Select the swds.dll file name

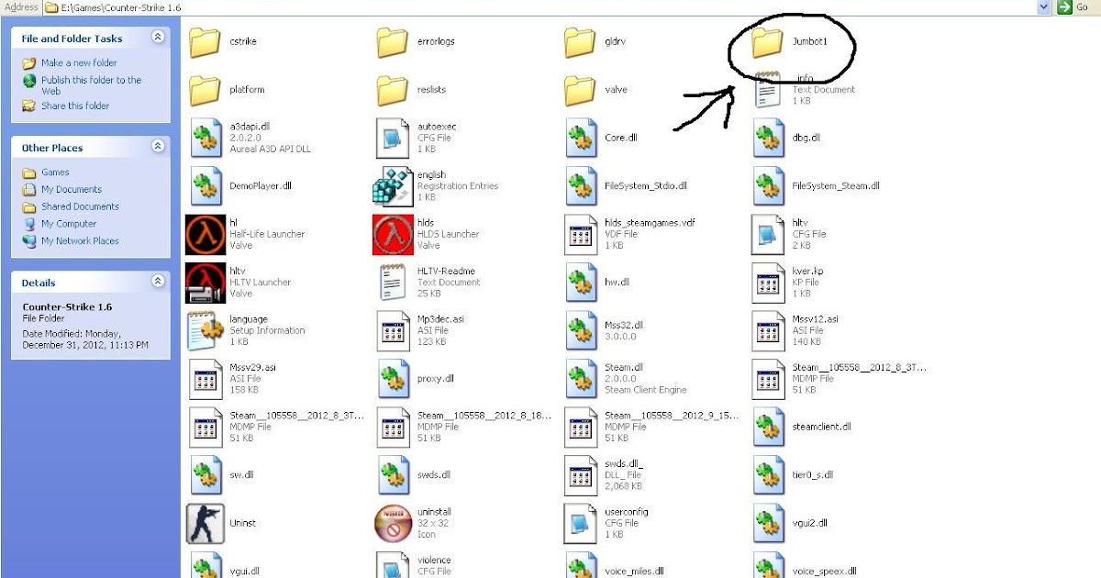[434, 475]
